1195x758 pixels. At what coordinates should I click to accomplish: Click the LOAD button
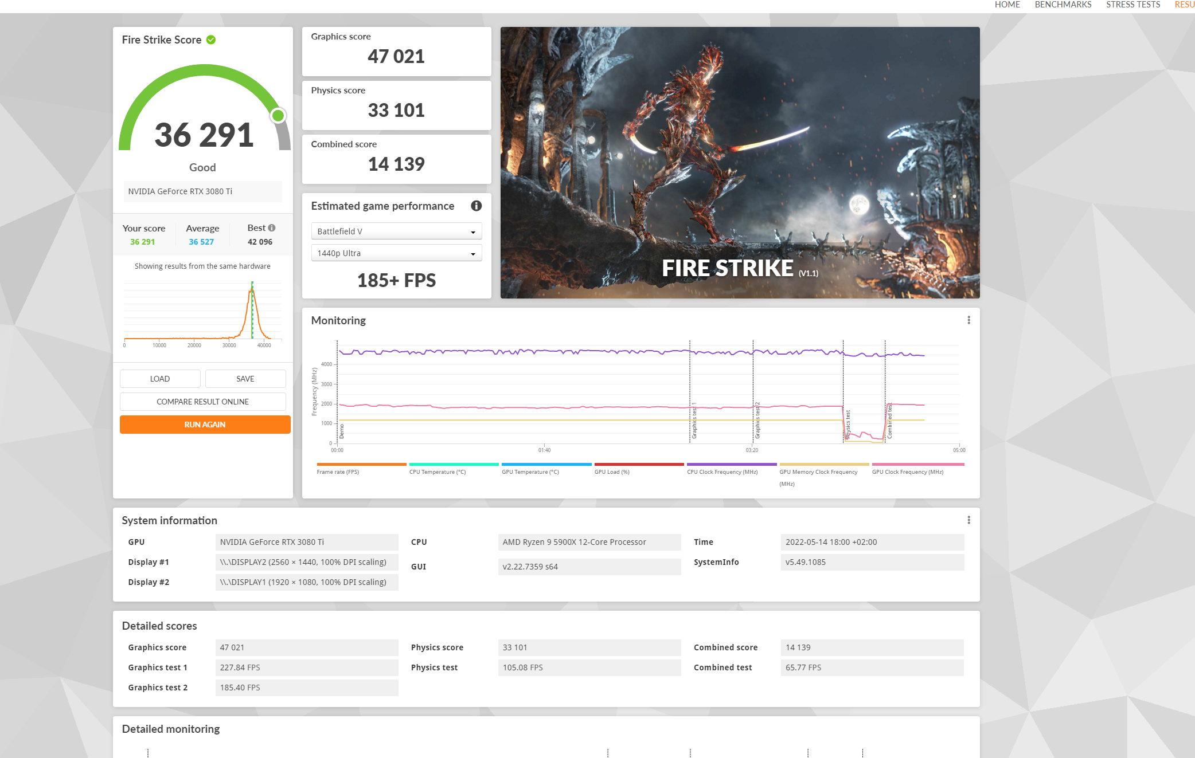pos(160,379)
